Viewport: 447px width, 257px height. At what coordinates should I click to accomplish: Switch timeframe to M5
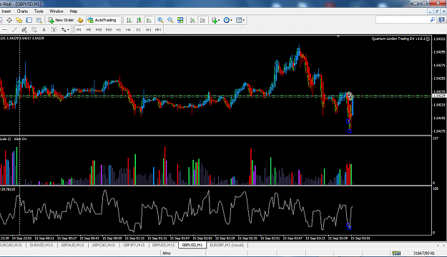(89, 29)
